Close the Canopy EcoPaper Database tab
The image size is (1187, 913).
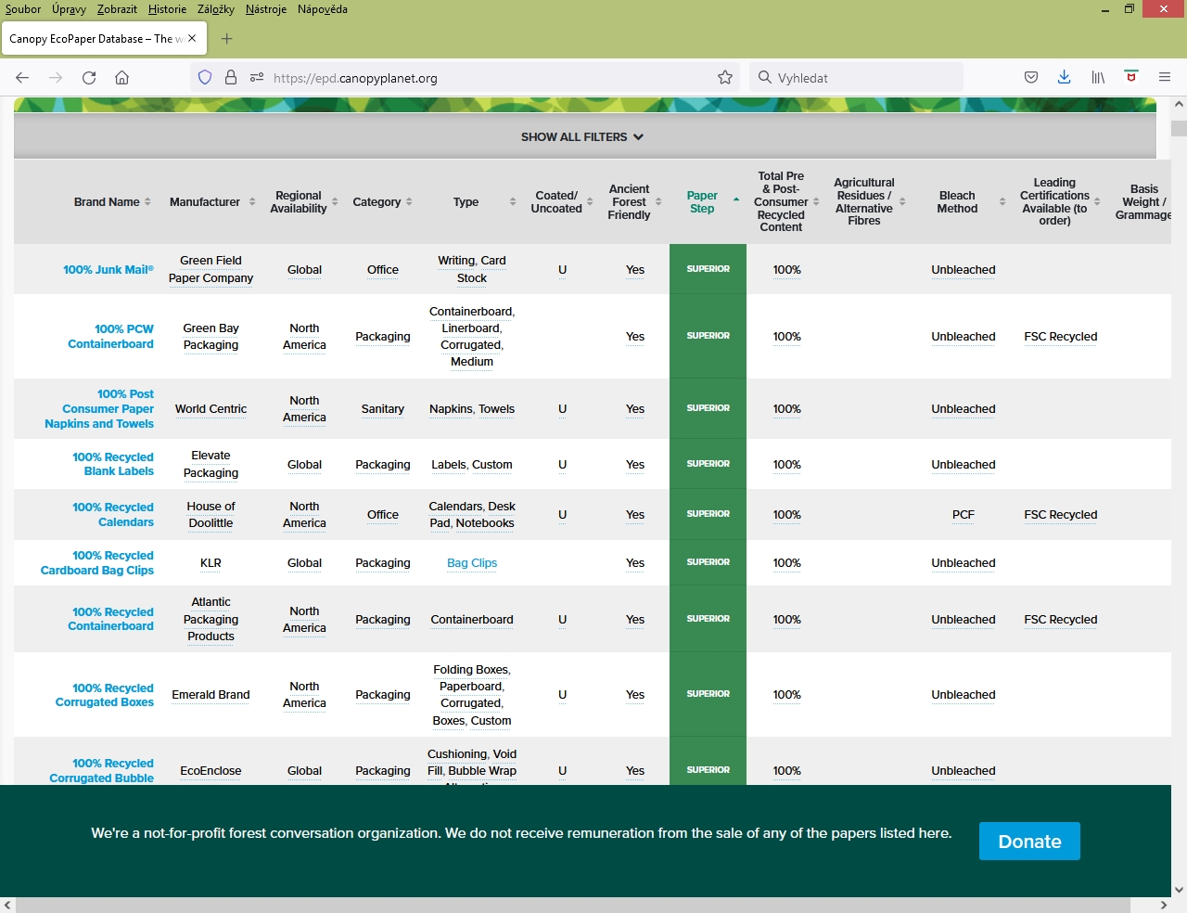coord(192,39)
